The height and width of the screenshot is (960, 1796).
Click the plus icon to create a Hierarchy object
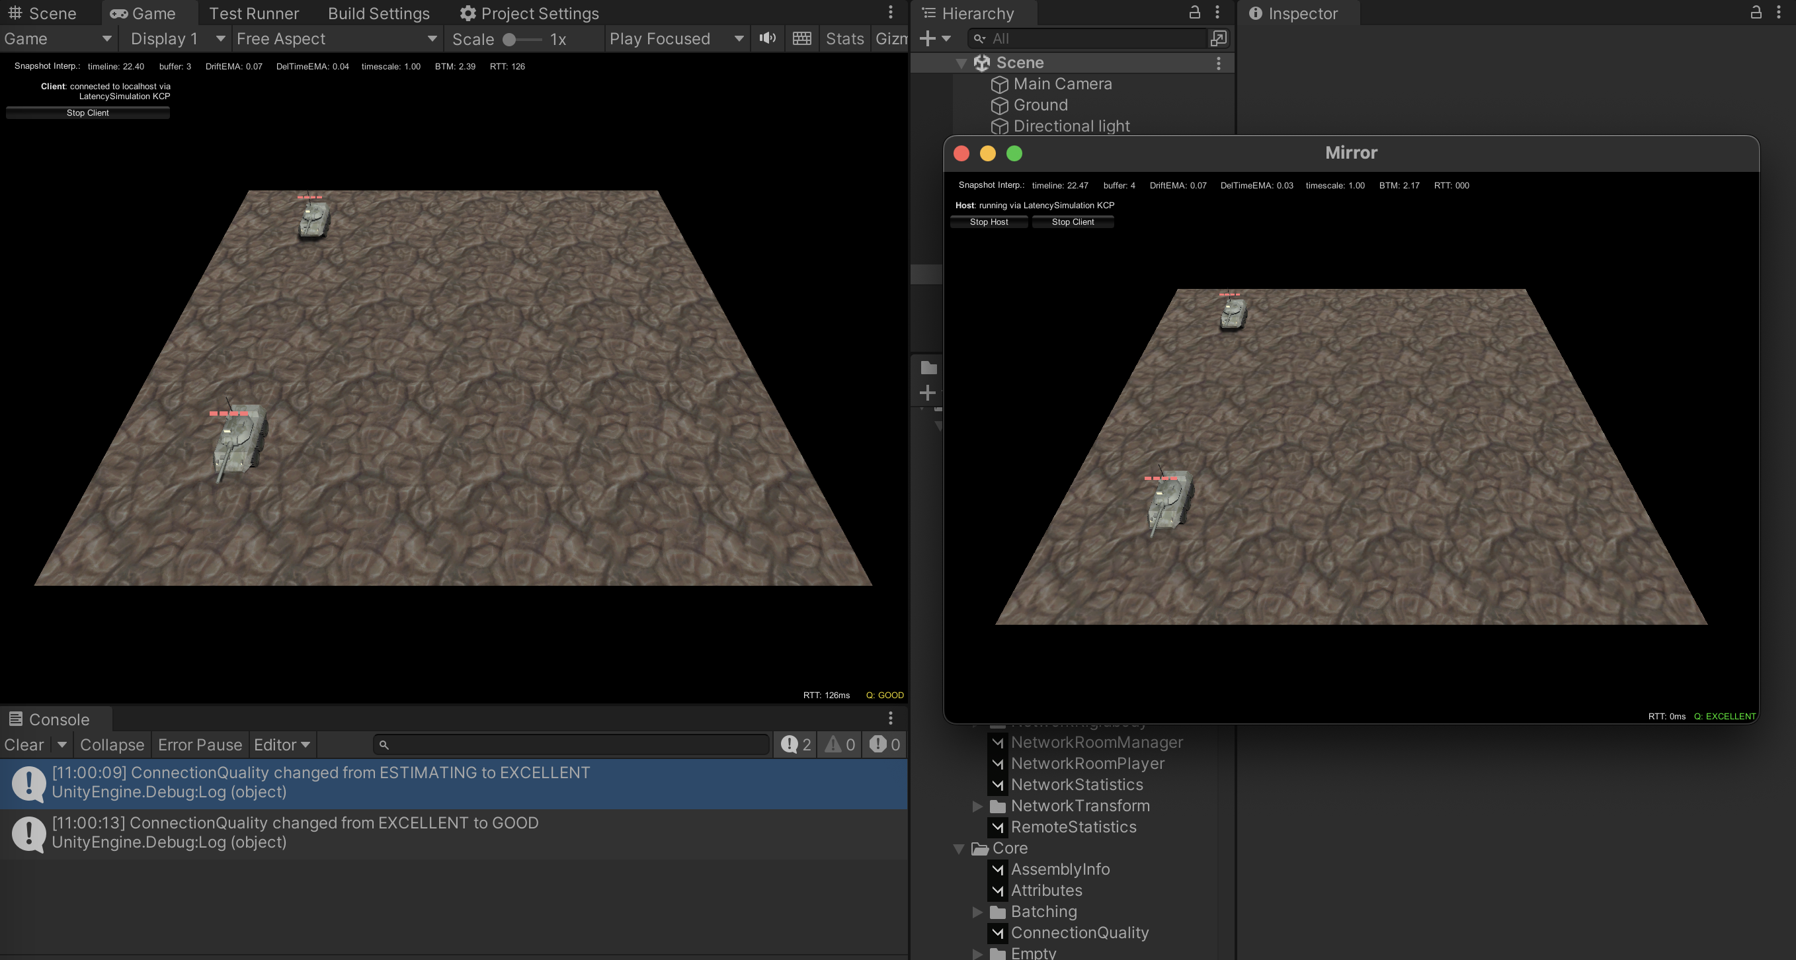[927, 38]
